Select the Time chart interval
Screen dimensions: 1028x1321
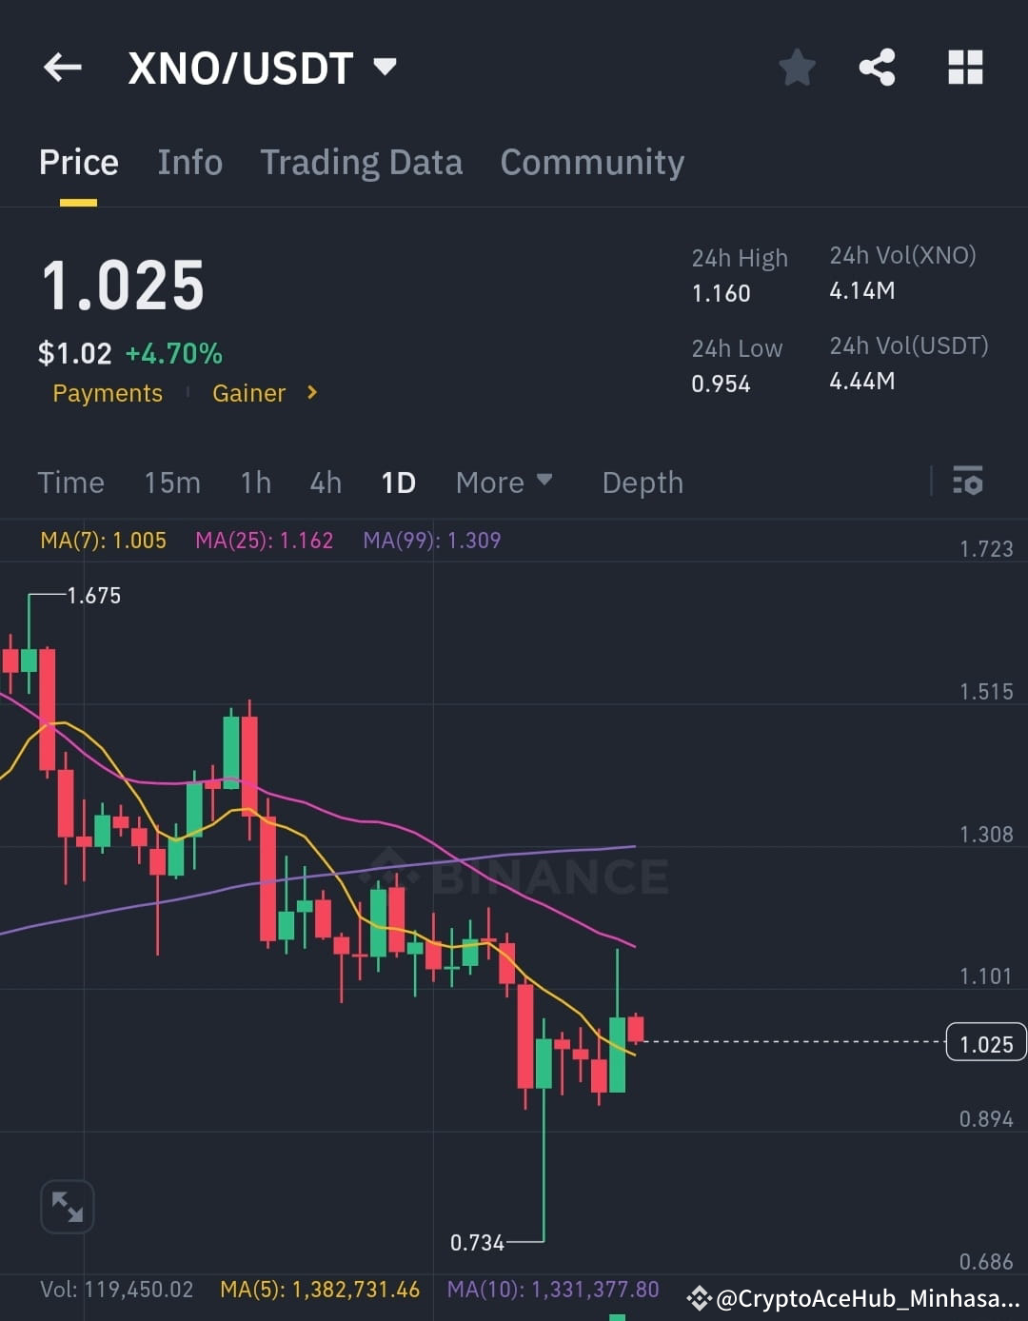click(71, 483)
